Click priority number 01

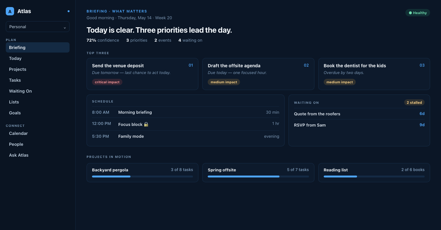tap(191, 65)
